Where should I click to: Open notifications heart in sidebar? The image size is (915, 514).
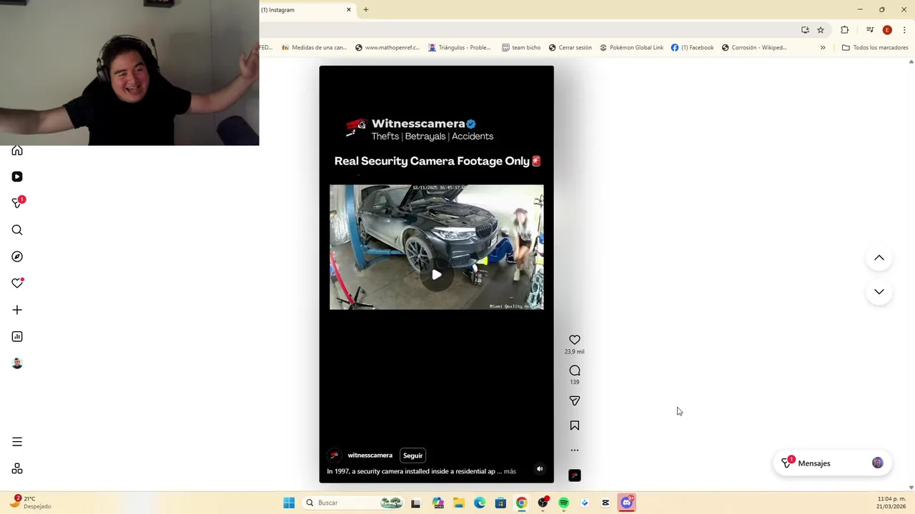[17, 283]
